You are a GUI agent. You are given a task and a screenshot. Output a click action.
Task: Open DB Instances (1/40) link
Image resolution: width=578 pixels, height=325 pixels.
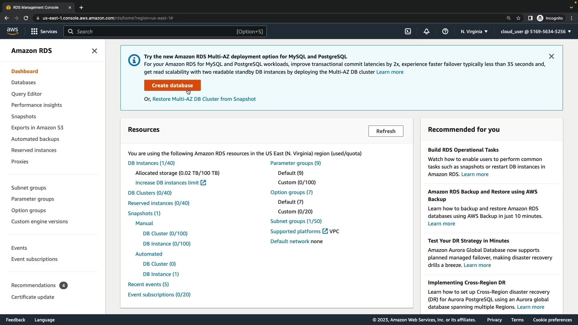[151, 163]
